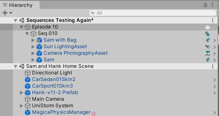Viewport: 219px width, 116px height.
Task: Select Sam with Bag in the hierarchy
Action: [x=60, y=40]
